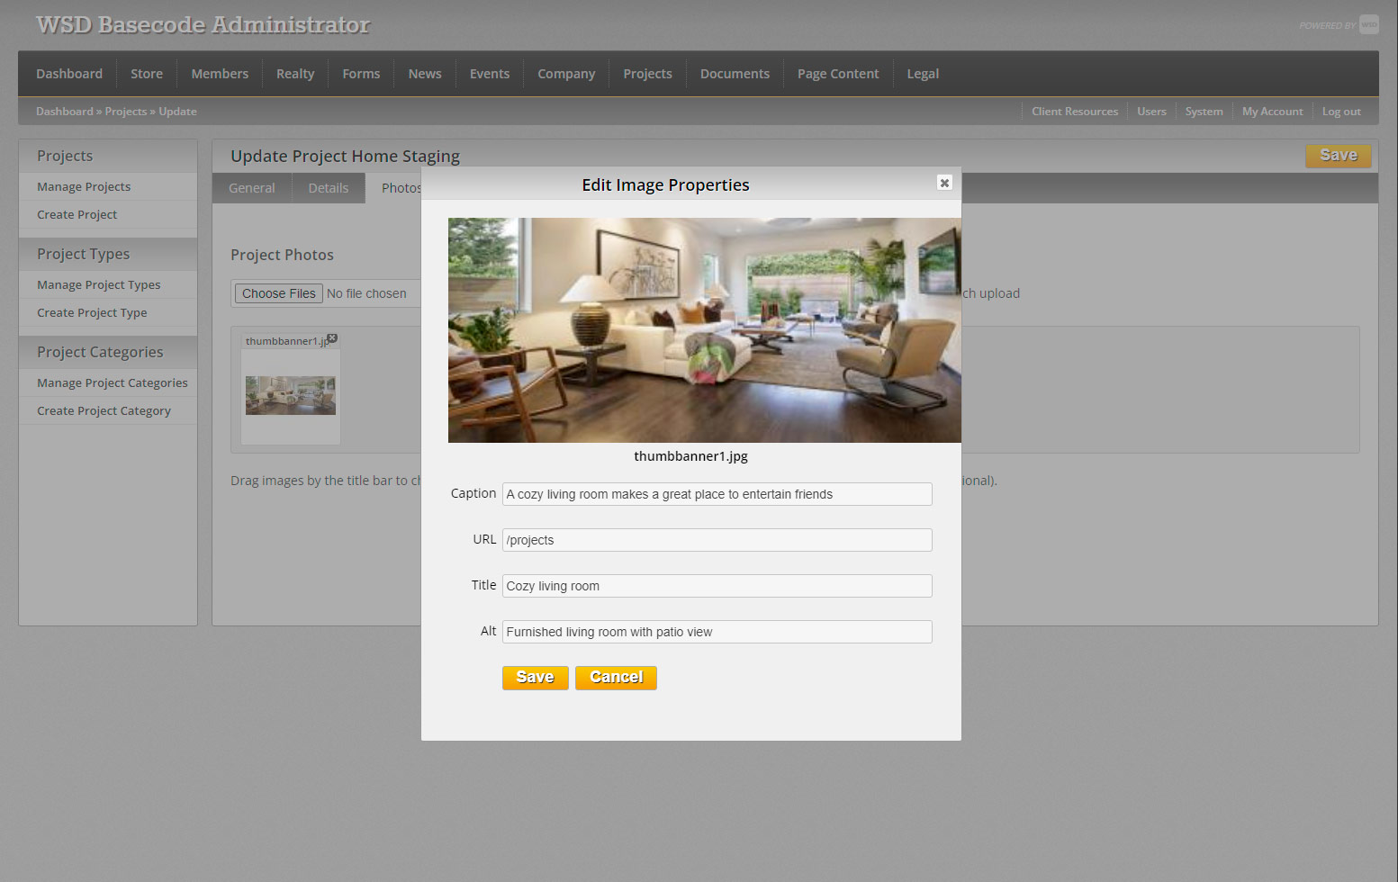
Task: Click the Update Project Home Staging heading
Action: [x=345, y=157]
